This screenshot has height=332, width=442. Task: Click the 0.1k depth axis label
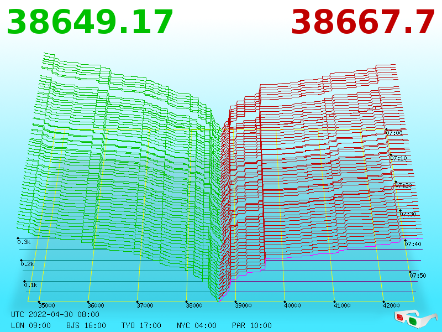[x=30, y=285]
